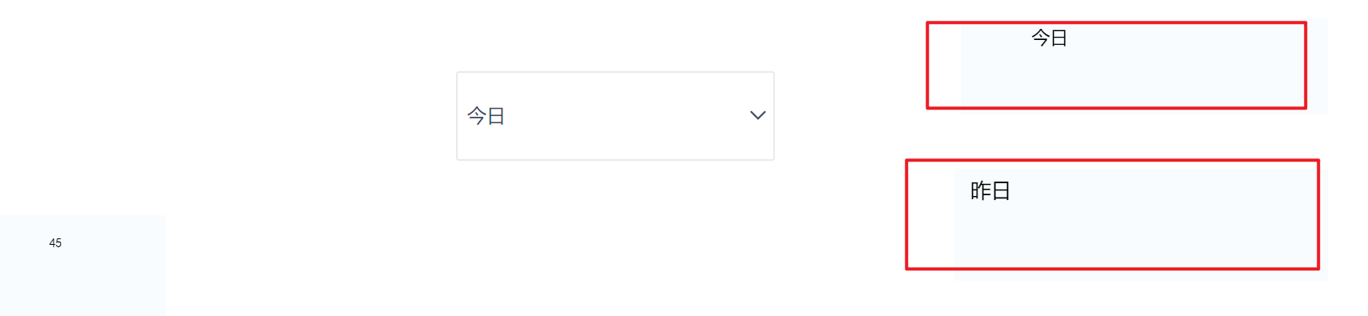Collapse the dropdown using its down arrow
This screenshot has height=316, width=1368.
[757, 115]
